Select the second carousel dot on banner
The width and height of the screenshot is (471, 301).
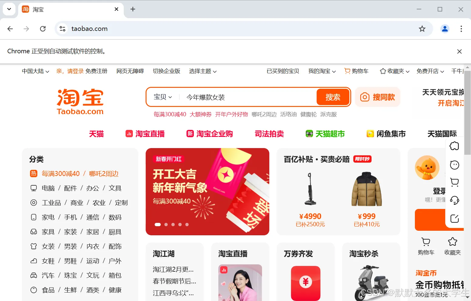pos(166,224)
